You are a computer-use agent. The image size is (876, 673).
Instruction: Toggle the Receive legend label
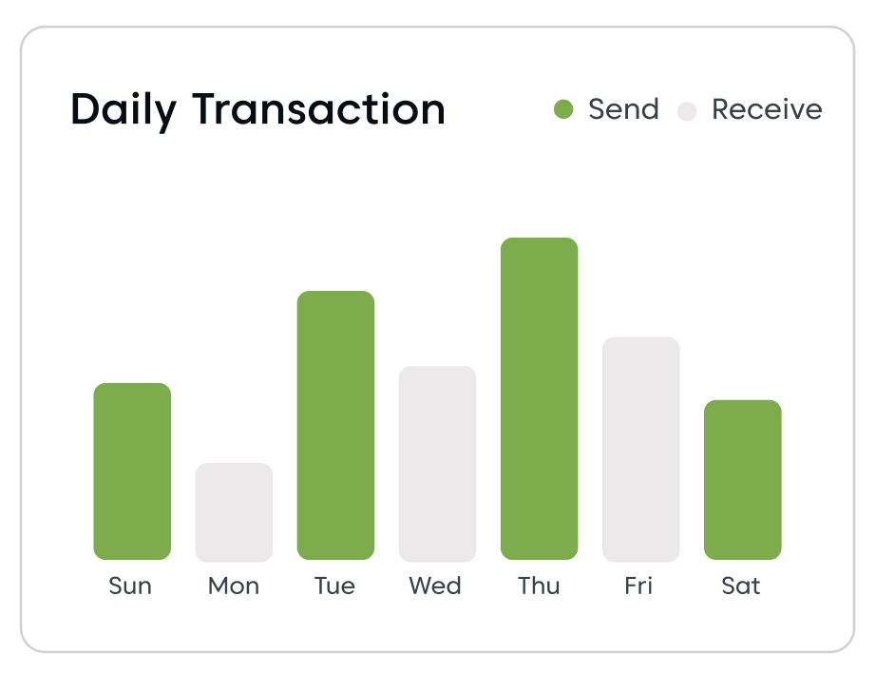click(767, 109)
